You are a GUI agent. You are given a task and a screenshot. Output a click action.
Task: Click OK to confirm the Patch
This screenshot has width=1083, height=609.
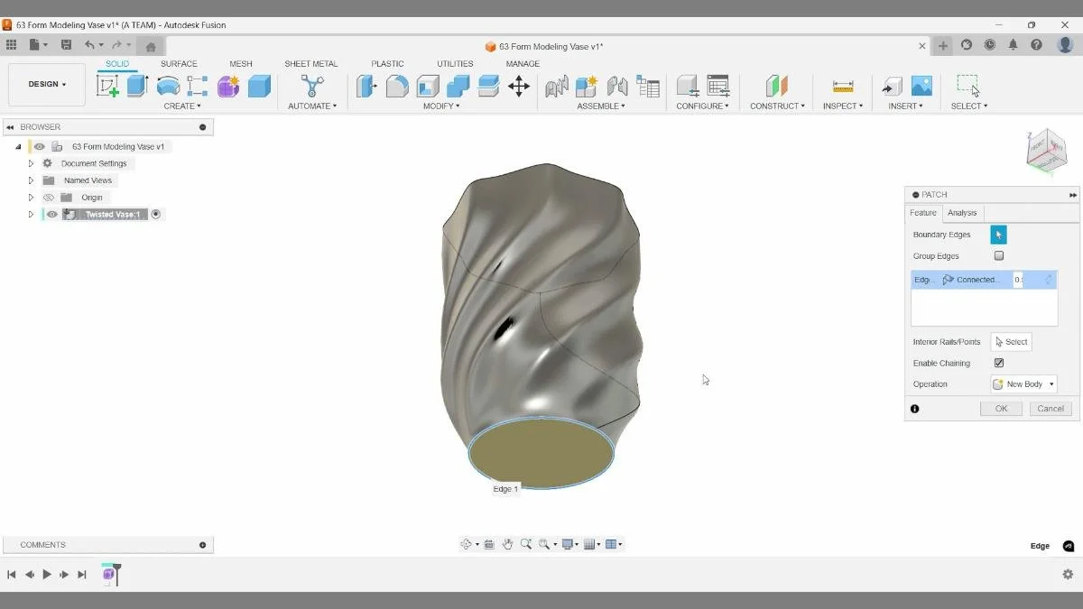coord(1000,408)
